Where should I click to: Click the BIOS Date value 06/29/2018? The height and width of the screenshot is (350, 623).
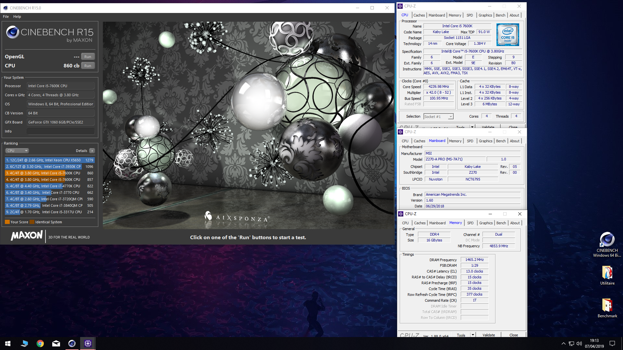click(x=473, y=206)
